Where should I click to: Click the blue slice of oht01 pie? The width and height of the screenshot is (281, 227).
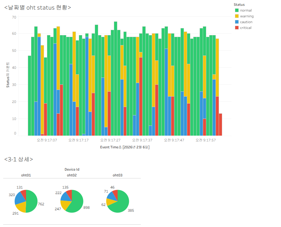(20, 199)
